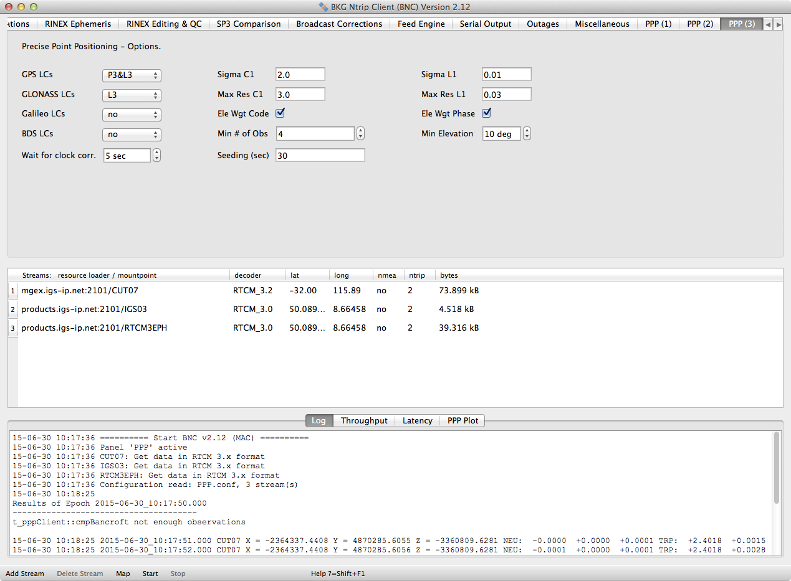Uncheck the Ele Wgt Phase checkbox

point(487,113)
